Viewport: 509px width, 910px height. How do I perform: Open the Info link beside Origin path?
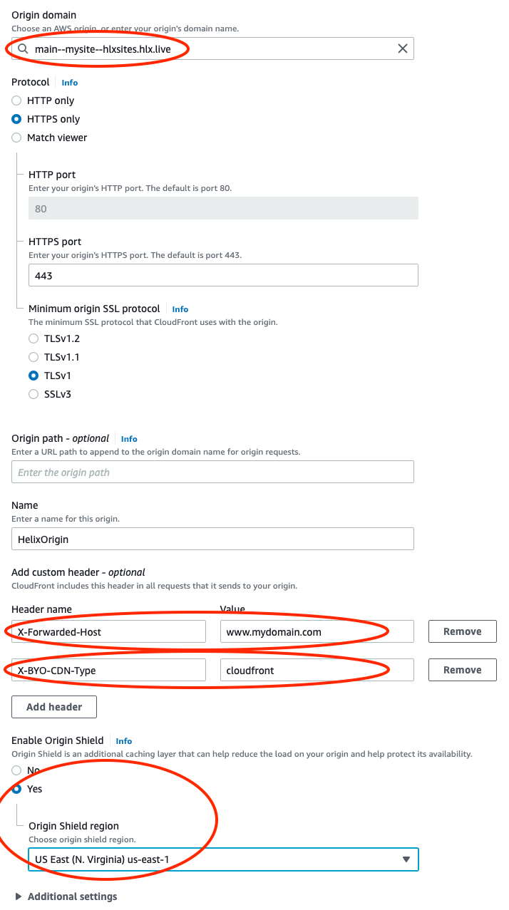(129, 439)
